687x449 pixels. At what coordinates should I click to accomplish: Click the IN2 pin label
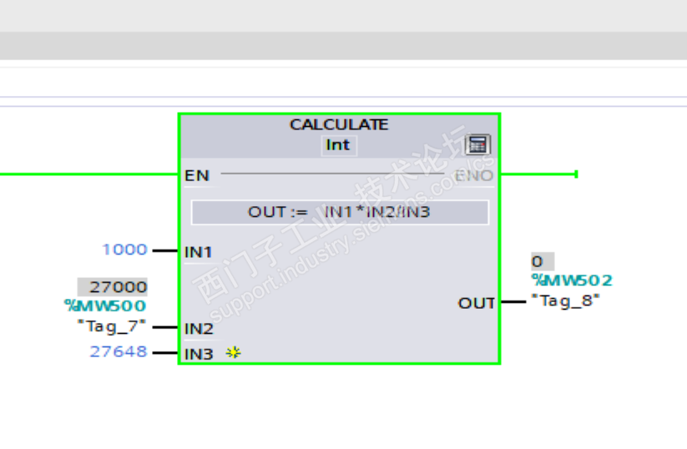(199, 329)
